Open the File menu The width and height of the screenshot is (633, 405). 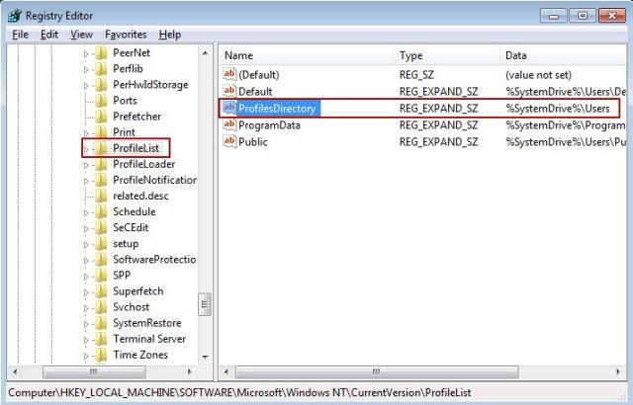pos(20,35)
